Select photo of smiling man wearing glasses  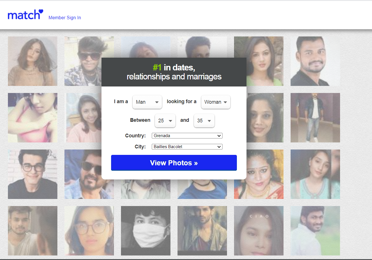[33, 174]
